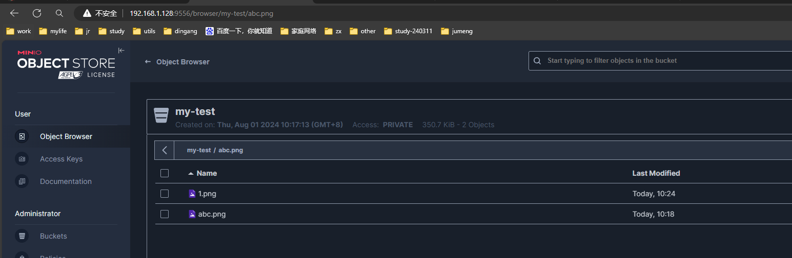792x258 pixels.
Task: Go up a level with path back chevron
Action: (x=165, y=150)
